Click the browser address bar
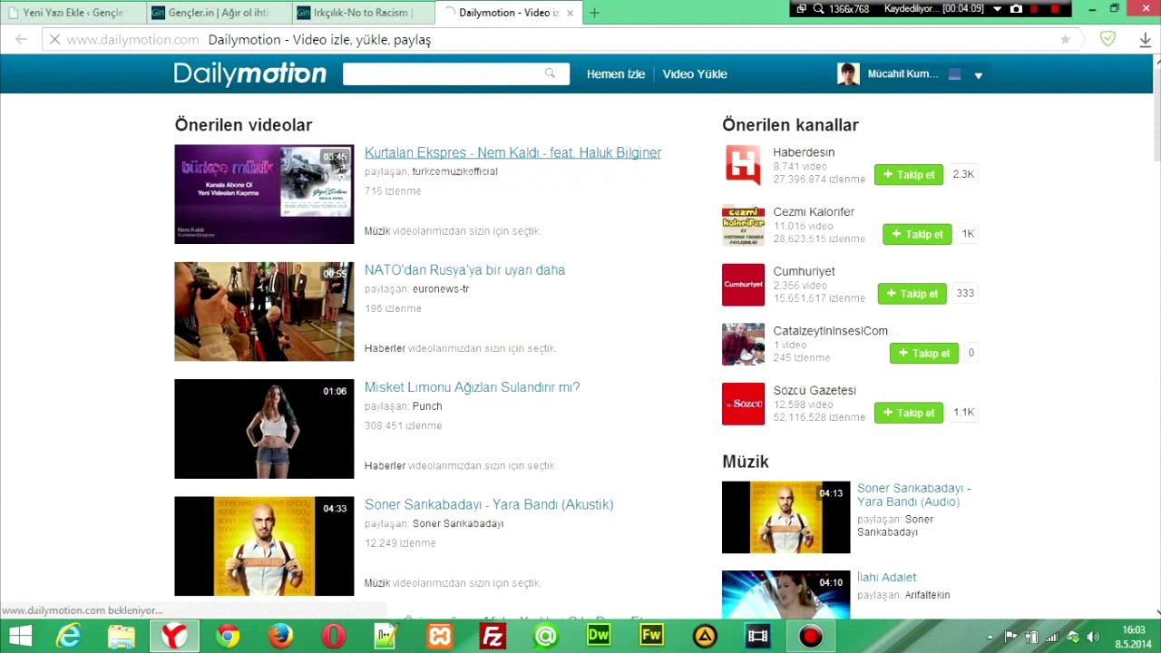This screenshot has width=1161, height=653. 562,40
